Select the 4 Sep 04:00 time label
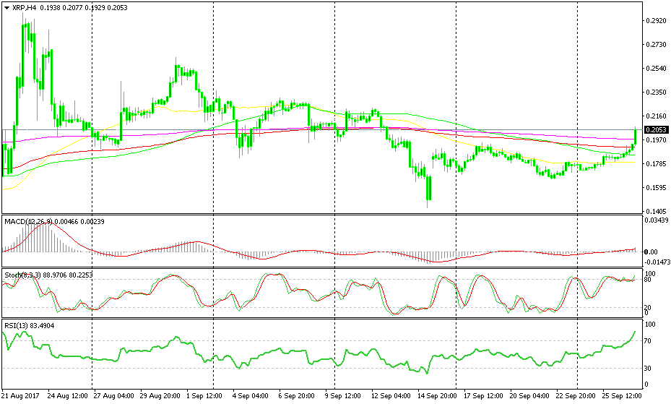Image resolution: width=671 pixels, height=404 pixels. (251, 395)
